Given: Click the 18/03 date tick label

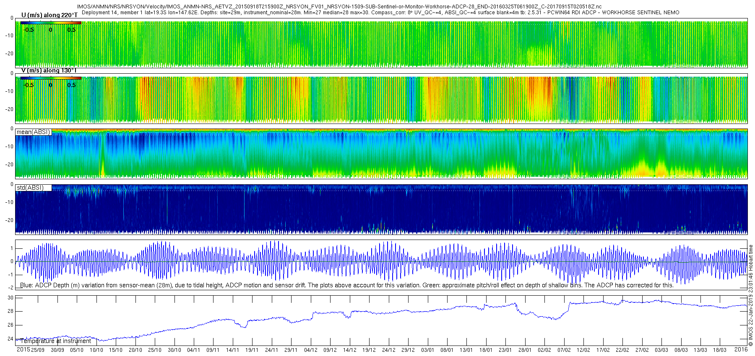Looking at the screenshot, I should [x=720, y=350].
